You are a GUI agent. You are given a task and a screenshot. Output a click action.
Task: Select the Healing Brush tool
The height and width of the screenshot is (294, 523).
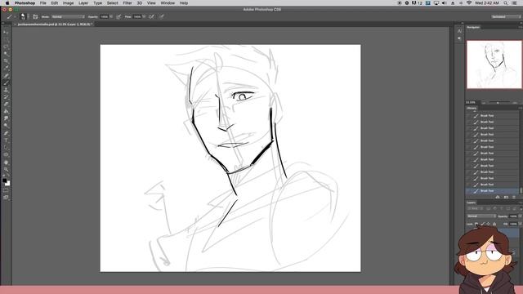[x=6, y=75]
